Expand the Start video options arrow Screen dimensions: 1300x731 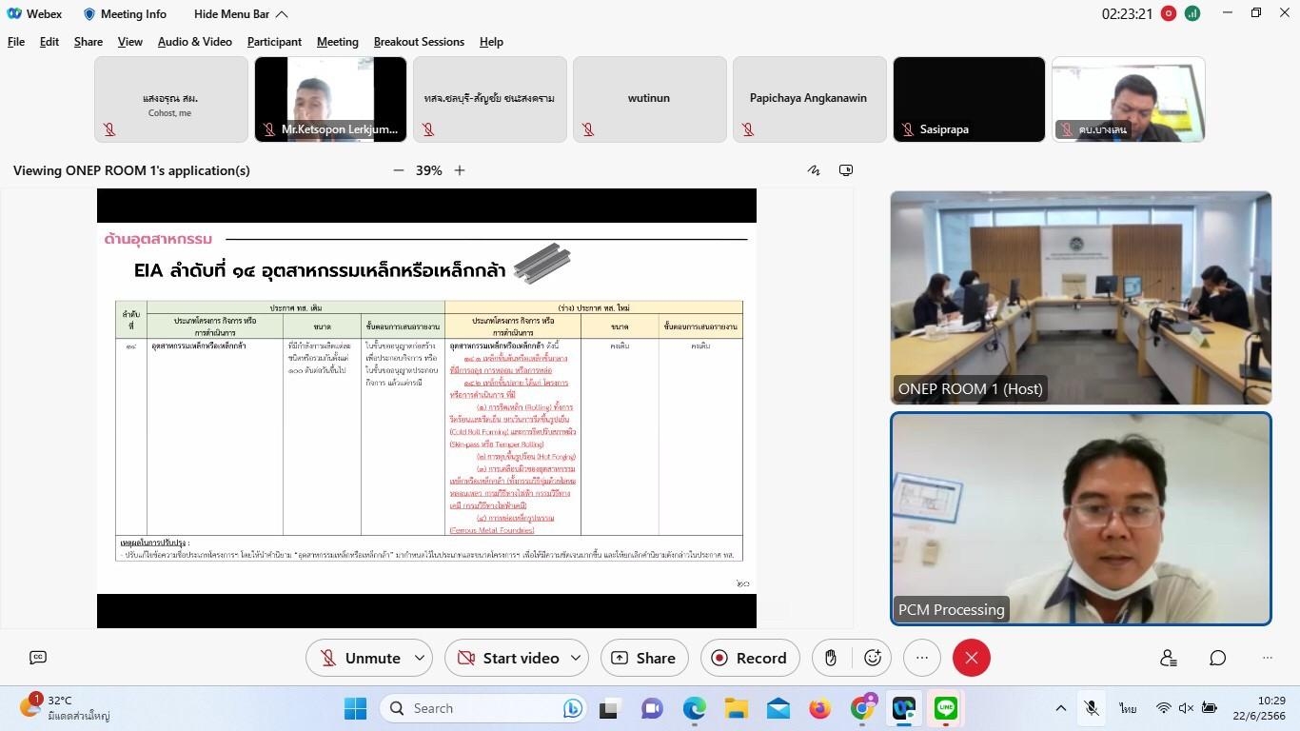click(576, 658)
